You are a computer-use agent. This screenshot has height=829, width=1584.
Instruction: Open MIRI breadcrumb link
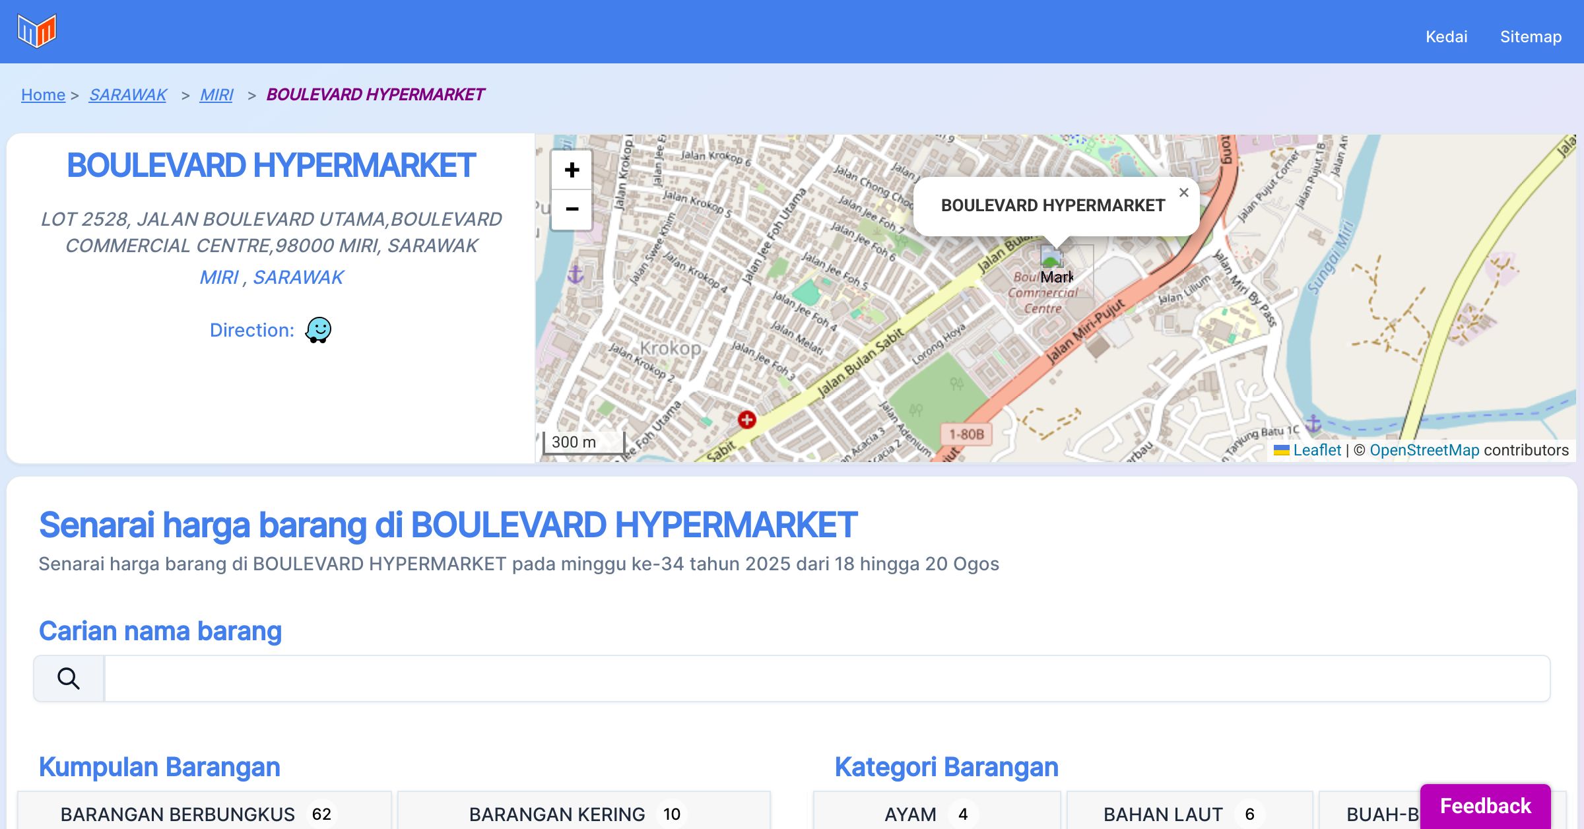coord(216,94)
